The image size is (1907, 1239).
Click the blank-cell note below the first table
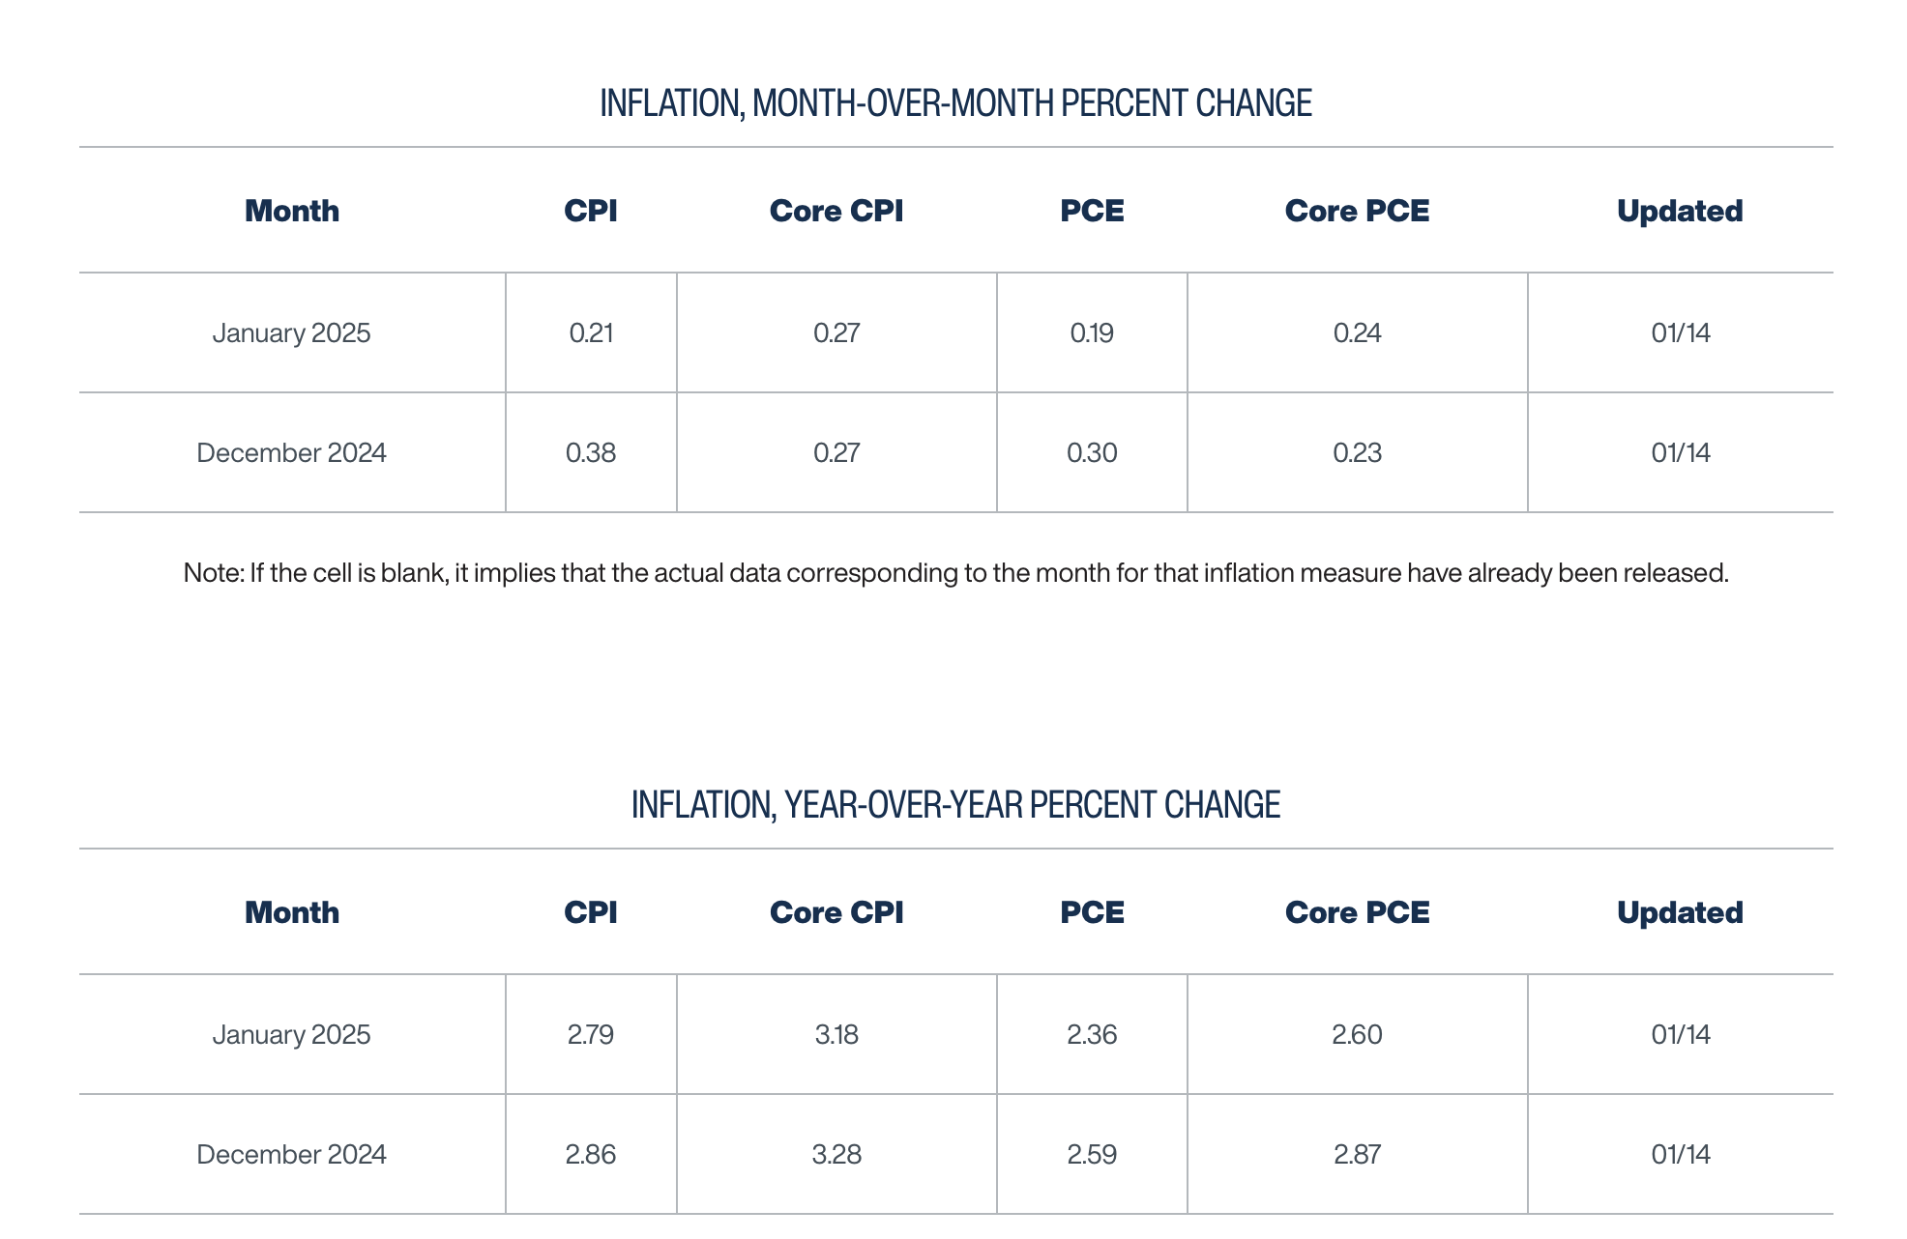tap(955, 573)
